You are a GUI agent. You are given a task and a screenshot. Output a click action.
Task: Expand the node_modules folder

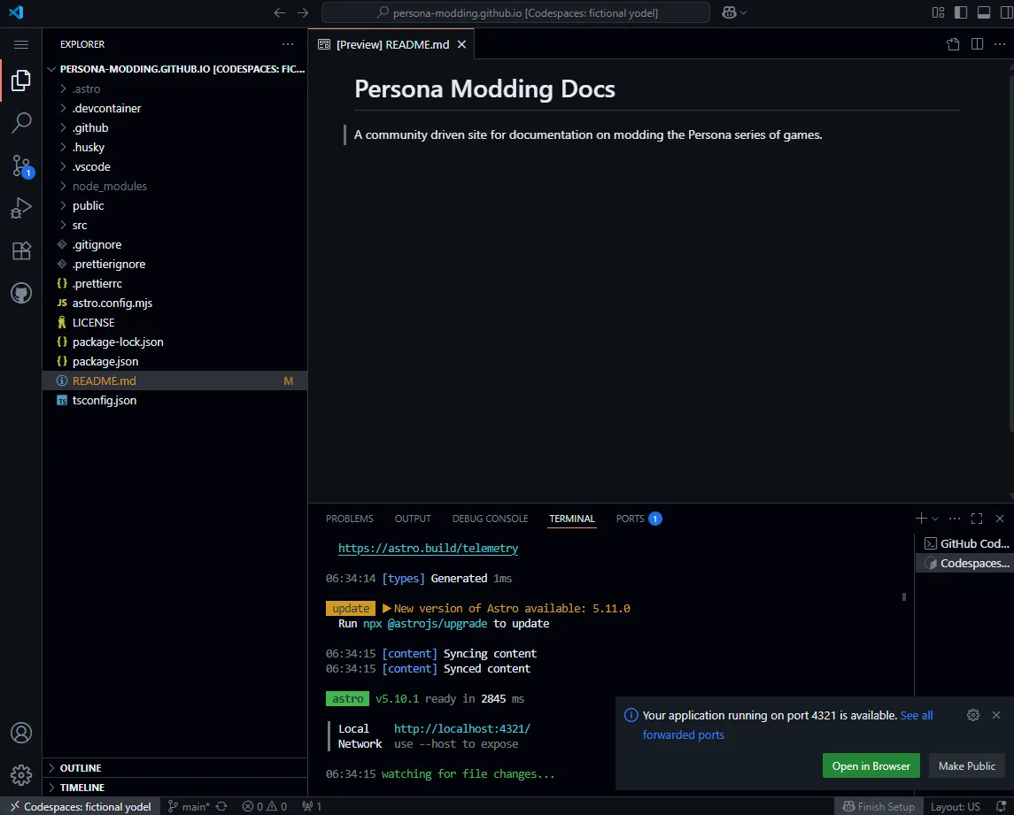point(174,186)
